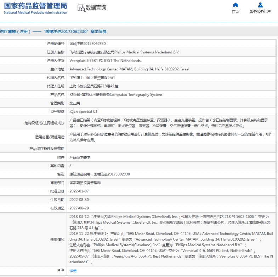This screenshot has height=277, width=278.
Task: Select the registrant address Veenpluis 6 5684 PC BEST
Action: [x=105, y=60]
